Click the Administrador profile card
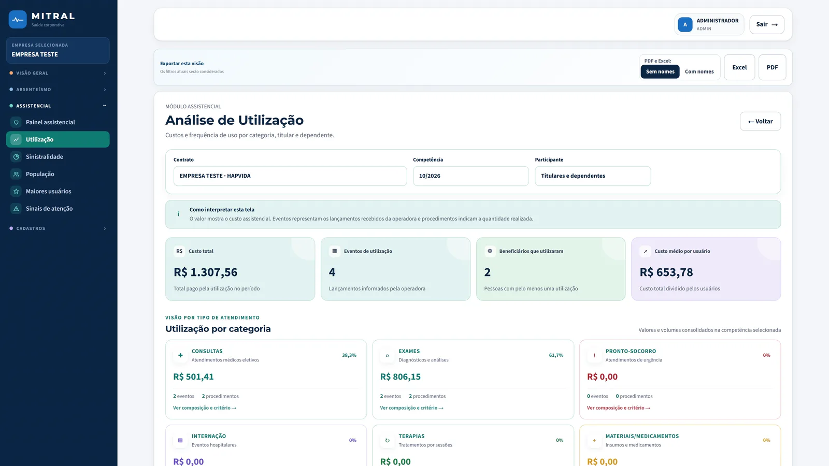The height and width of the screenshot is (466, 829). click(709, 24)
